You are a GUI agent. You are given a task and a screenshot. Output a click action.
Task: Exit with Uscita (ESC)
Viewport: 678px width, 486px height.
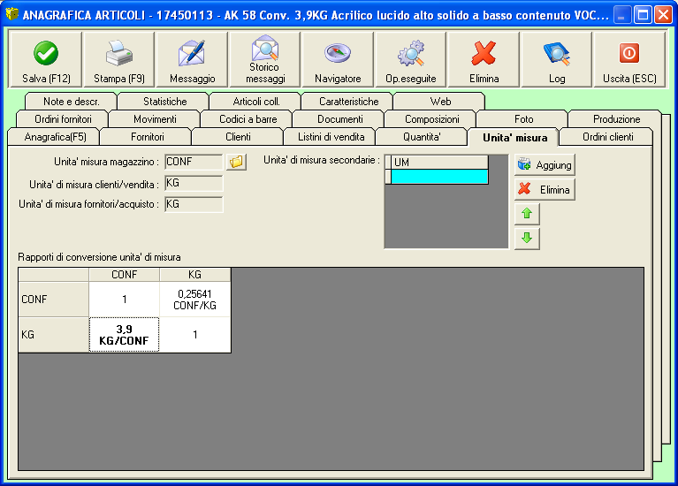pyautogui.click(x=629, y=60)
